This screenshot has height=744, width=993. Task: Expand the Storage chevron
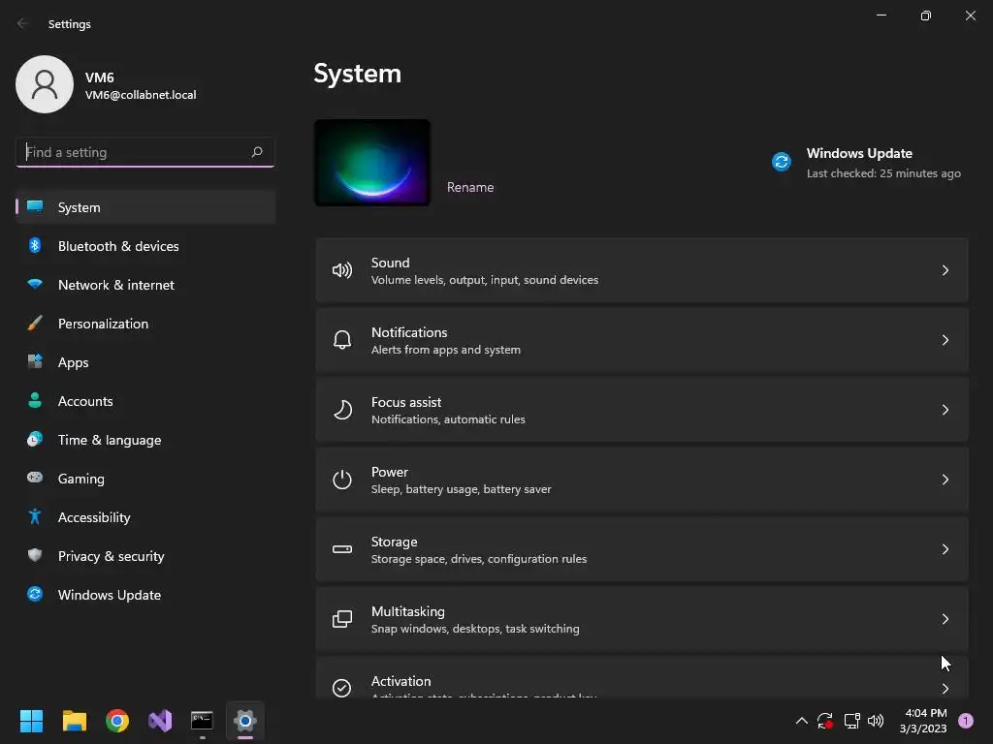945,549
